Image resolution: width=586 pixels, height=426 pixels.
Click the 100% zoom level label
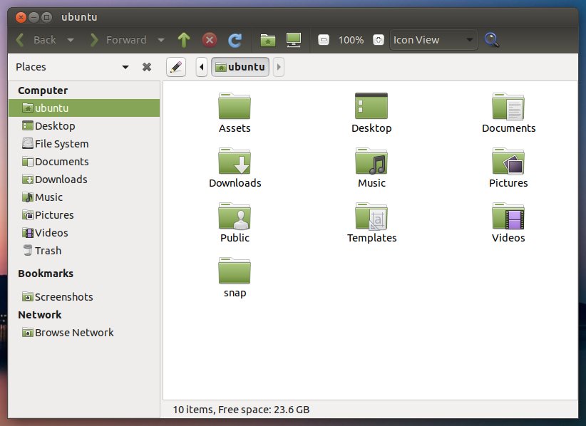point(351,40)
